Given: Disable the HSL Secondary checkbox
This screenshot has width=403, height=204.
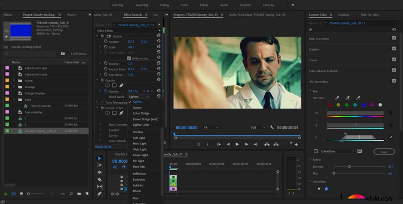Looking at the screenshot, I should tap(394, 81).
